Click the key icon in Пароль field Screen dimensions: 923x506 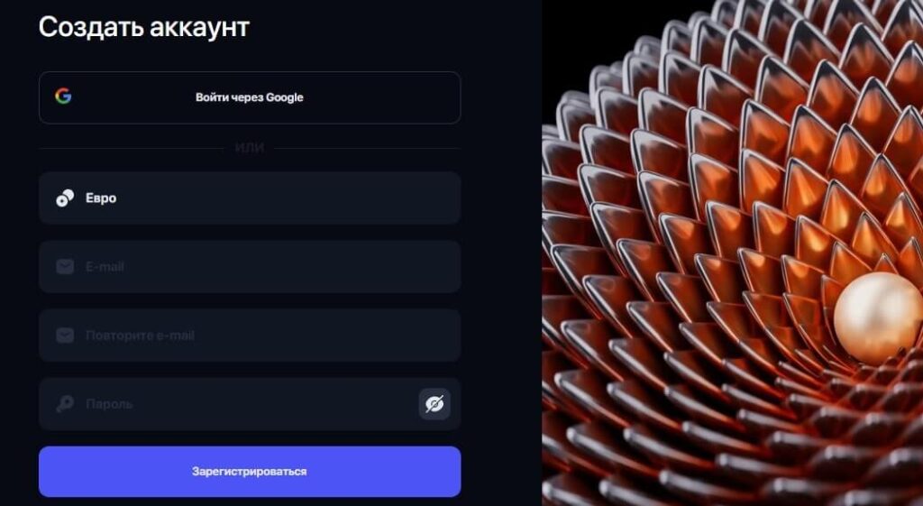65,404
